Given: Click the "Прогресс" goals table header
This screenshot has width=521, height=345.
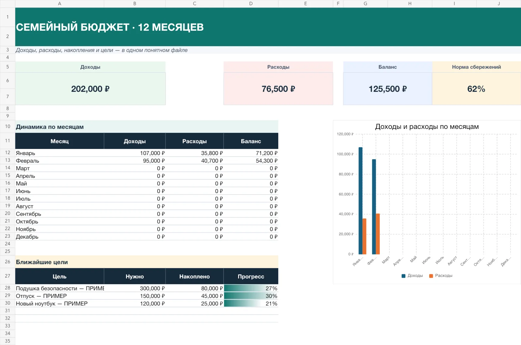Looking at the screenshot, I should point(251,276).
